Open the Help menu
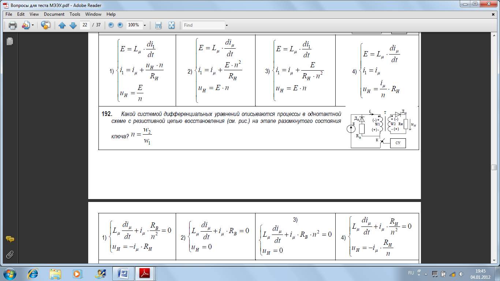The height and width of the screenshot is (281, 500). (x=111, y=14)
